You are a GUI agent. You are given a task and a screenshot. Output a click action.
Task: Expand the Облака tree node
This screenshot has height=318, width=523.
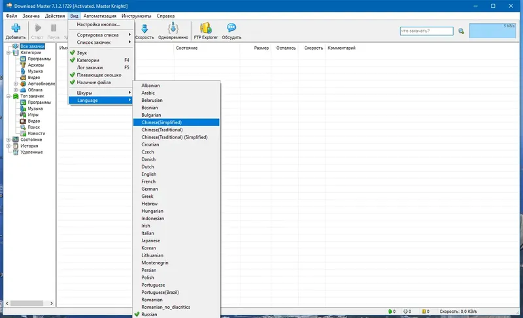pos(15,90)
